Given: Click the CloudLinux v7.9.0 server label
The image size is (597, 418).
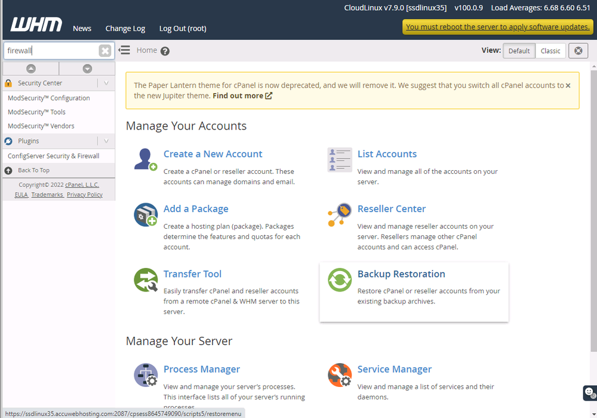Looking at the screenshot, I should (x=395, y=8).
